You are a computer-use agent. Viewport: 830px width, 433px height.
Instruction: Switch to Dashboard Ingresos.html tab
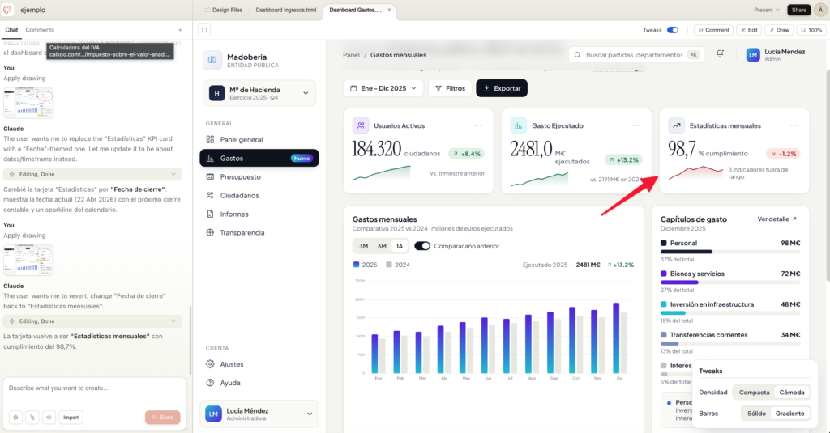pos(285,10)
